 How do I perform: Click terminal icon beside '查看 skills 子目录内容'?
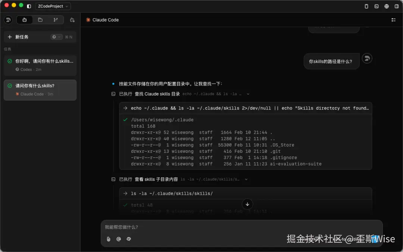113,179
